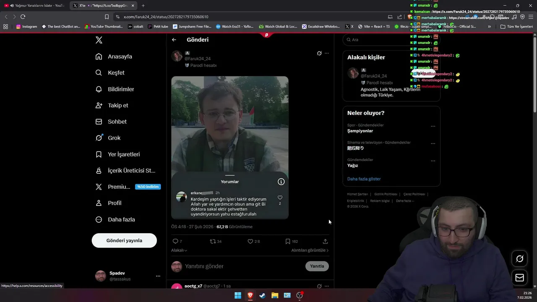Click Grok icon on Faruk24_24 post
The height and width of the screenshot is (302, 537).
click(319, 53)
